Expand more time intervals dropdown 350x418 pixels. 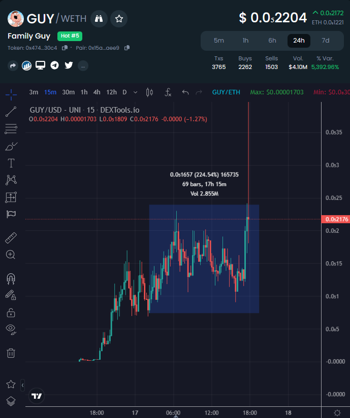(135, 92)
